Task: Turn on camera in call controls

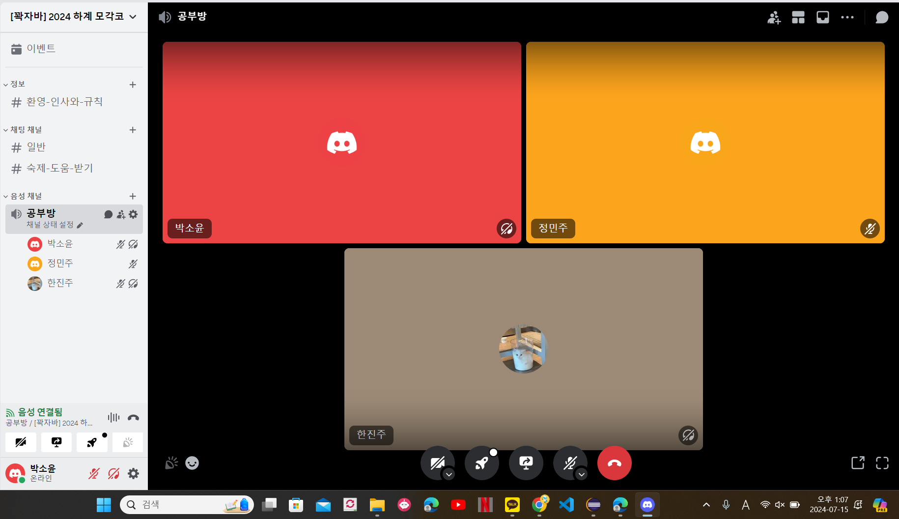Action: [x=437, y=462]
